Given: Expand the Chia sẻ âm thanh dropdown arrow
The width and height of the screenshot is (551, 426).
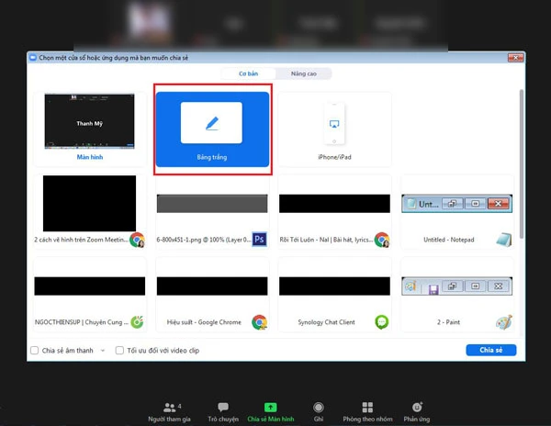Looking at the screenshot, I should (102, 351).
